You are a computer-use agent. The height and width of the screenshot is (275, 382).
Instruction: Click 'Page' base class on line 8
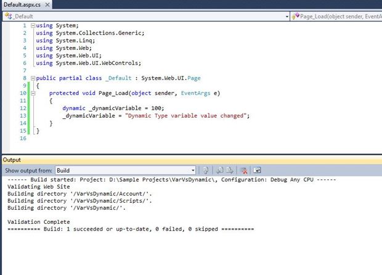(x=194, y=78)
